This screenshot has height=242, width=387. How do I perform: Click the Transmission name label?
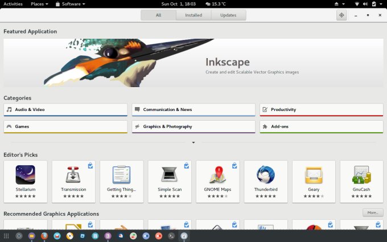[73, 190]
